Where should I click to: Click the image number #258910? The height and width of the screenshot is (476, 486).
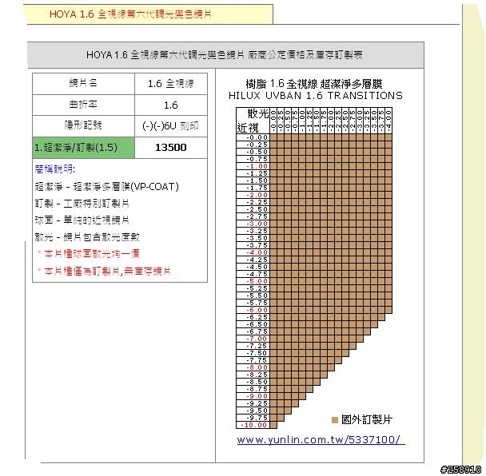pos(461,470)
